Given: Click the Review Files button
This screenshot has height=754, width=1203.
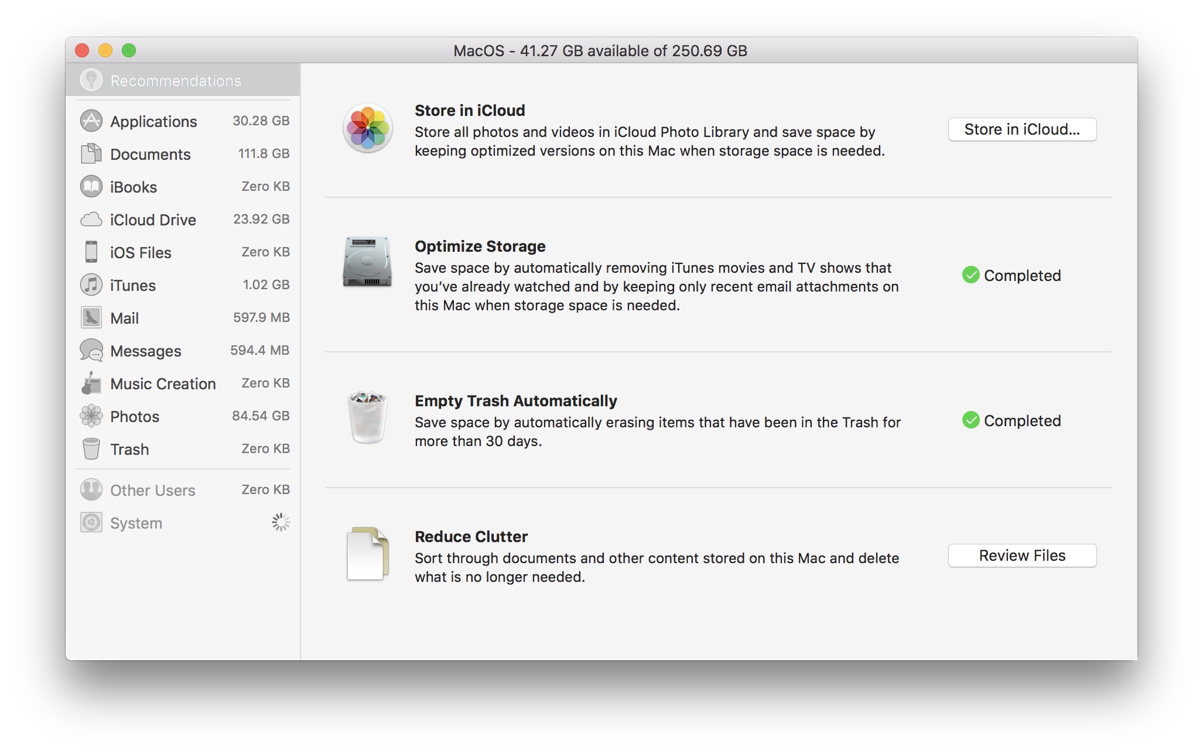Looking at the screenshot, I should click(1022, 556).
